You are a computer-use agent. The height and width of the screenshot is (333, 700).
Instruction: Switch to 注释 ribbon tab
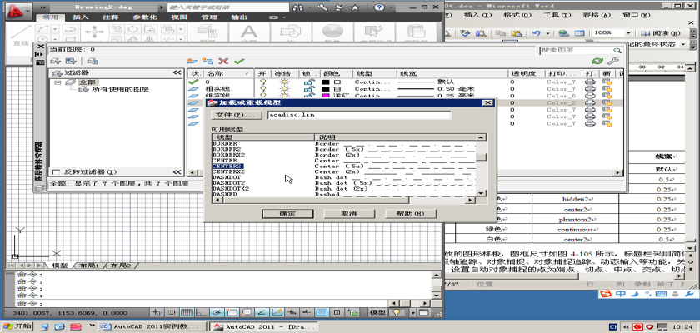111,17
